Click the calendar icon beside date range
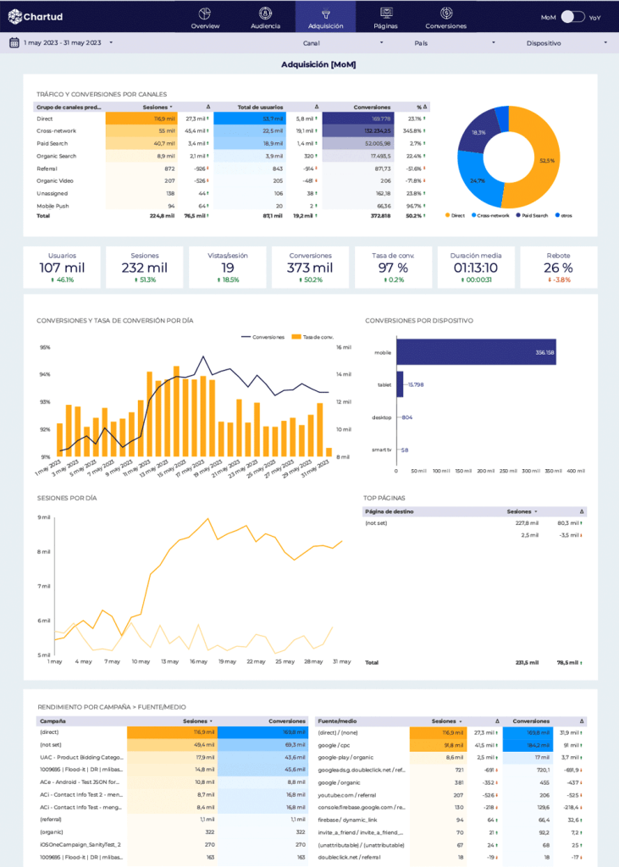The height and width of the screenshot is (867, 619). tap(14, 43)
